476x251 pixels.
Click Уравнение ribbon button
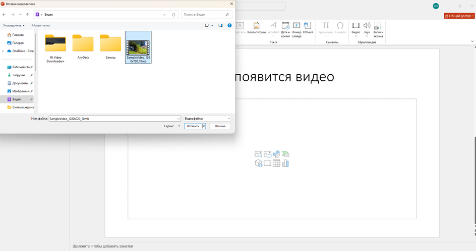326,29
